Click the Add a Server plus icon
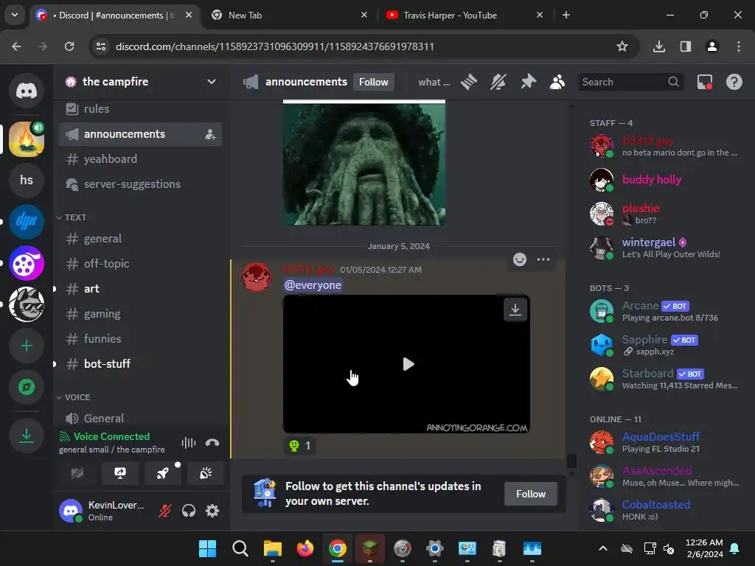The width and height of the screenshot is (755, 566). 27,346
